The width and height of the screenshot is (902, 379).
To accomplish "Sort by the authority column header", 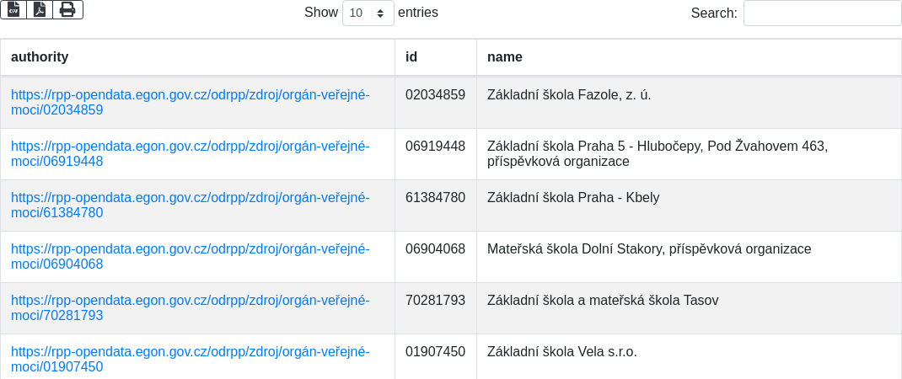I will (40, 57).
